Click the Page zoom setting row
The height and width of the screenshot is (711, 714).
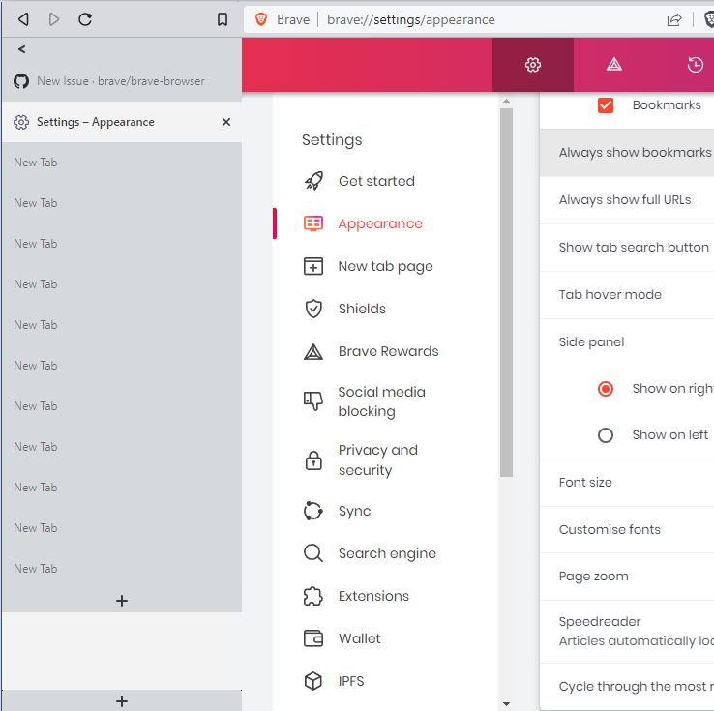[x=627, y=577]
